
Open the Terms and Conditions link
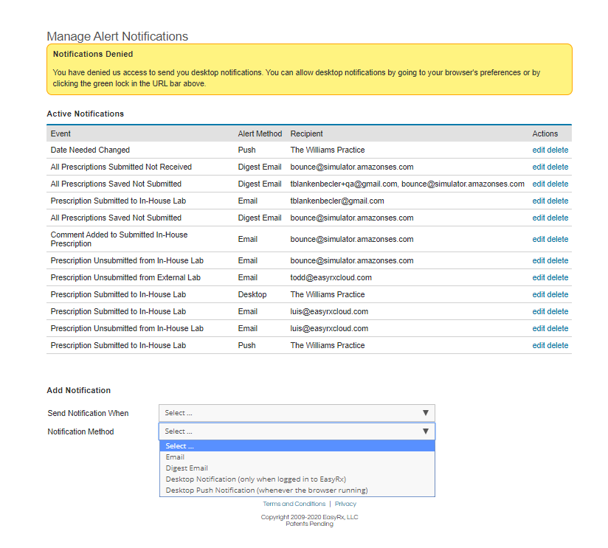(294, 504)
